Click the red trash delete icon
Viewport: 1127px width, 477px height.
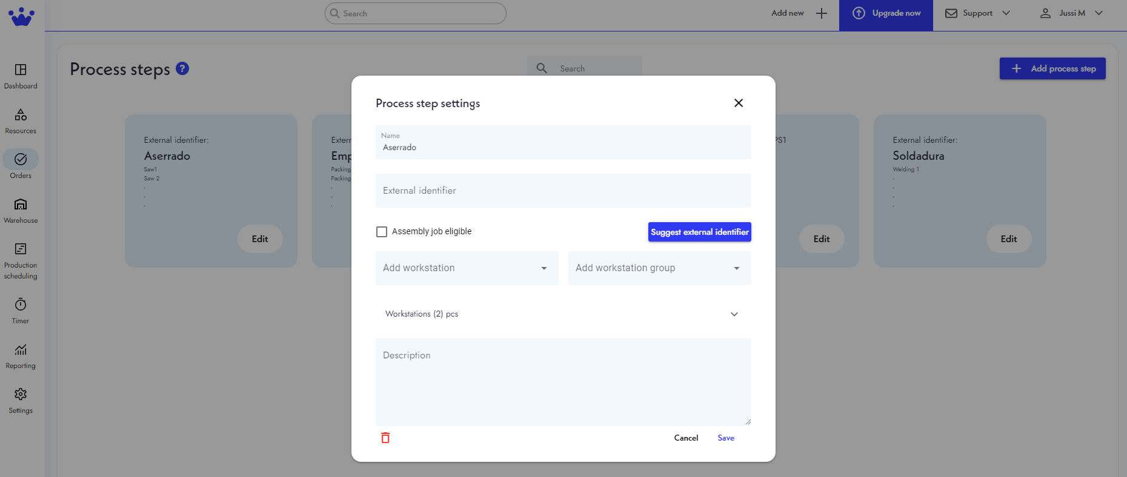click(385, 438)
